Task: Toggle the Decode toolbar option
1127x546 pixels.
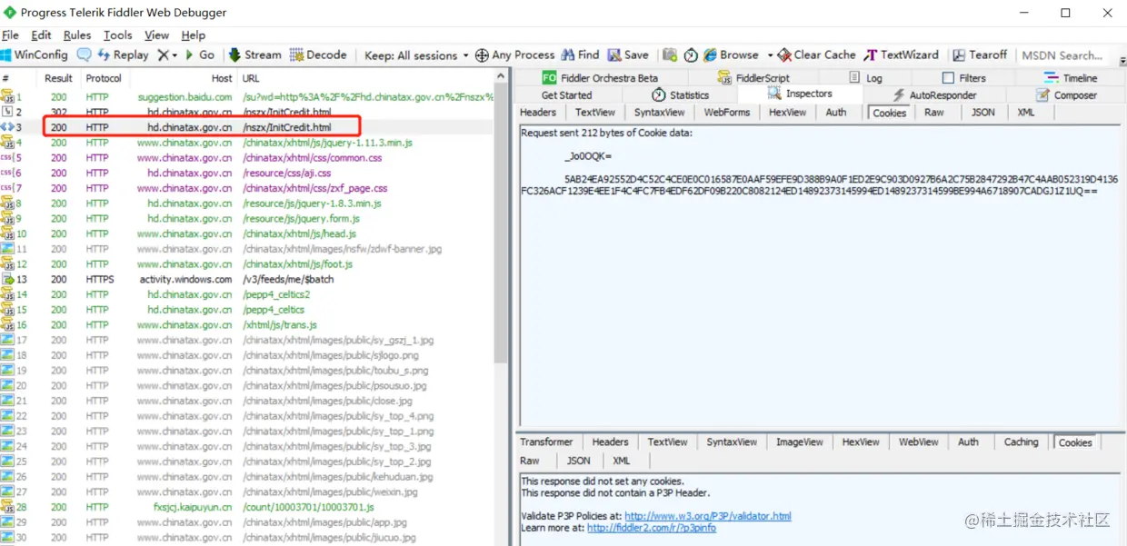Action: [x=318, y=55]
